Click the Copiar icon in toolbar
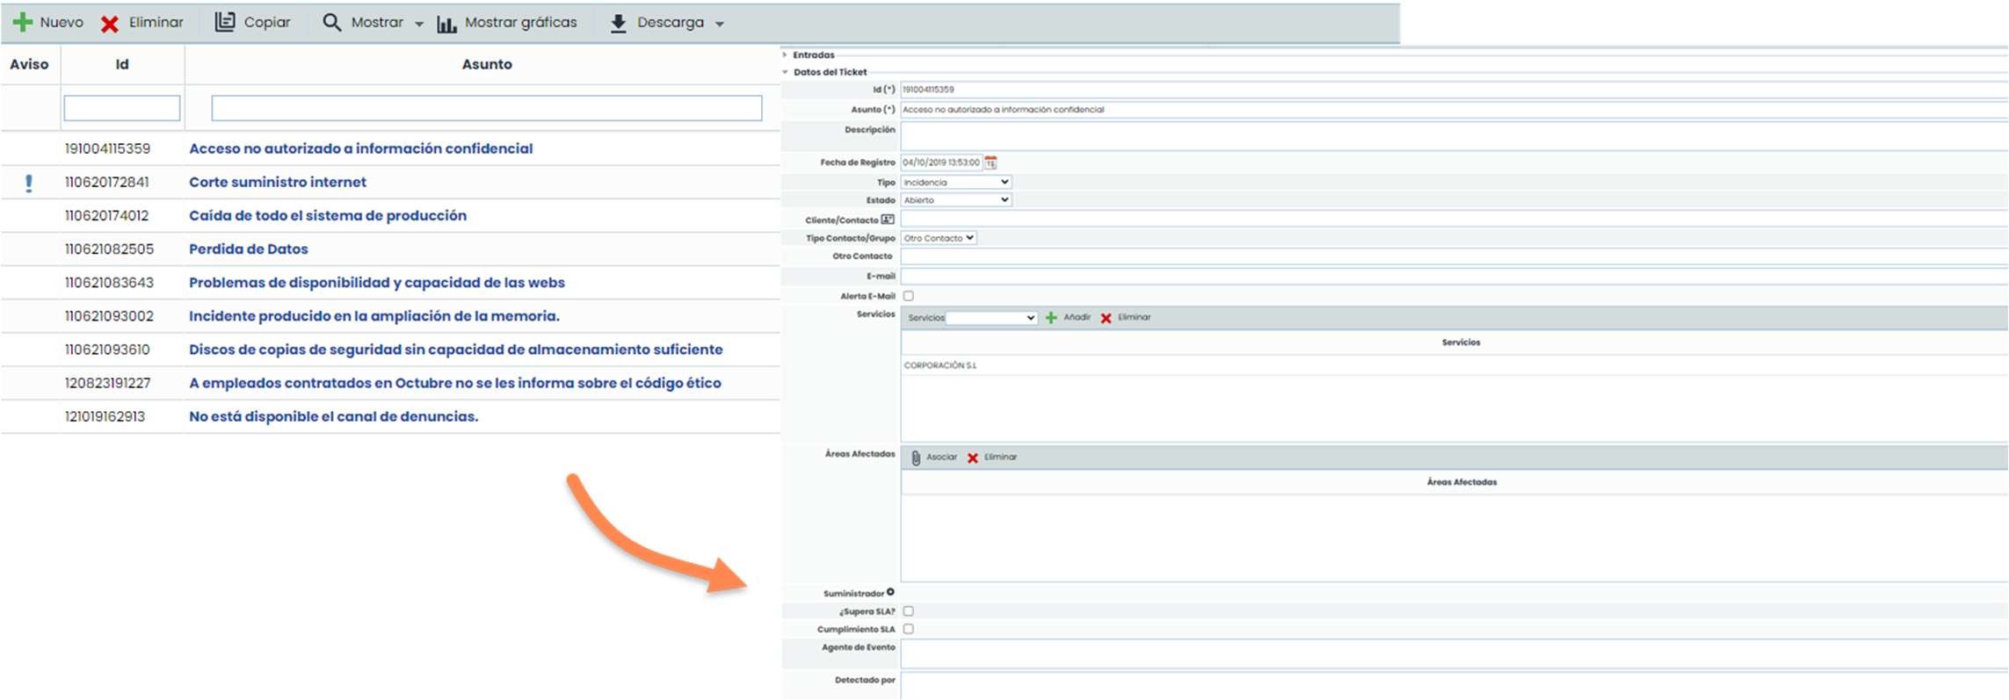 225,22
